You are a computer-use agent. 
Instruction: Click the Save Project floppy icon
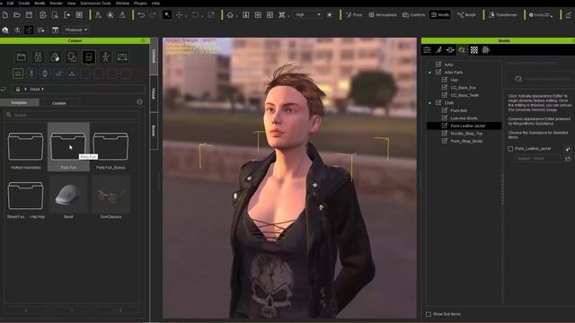coord(29,15)
